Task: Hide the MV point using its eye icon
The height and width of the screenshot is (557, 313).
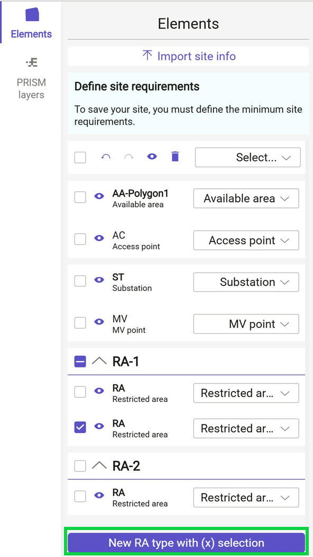Action: 99,323
